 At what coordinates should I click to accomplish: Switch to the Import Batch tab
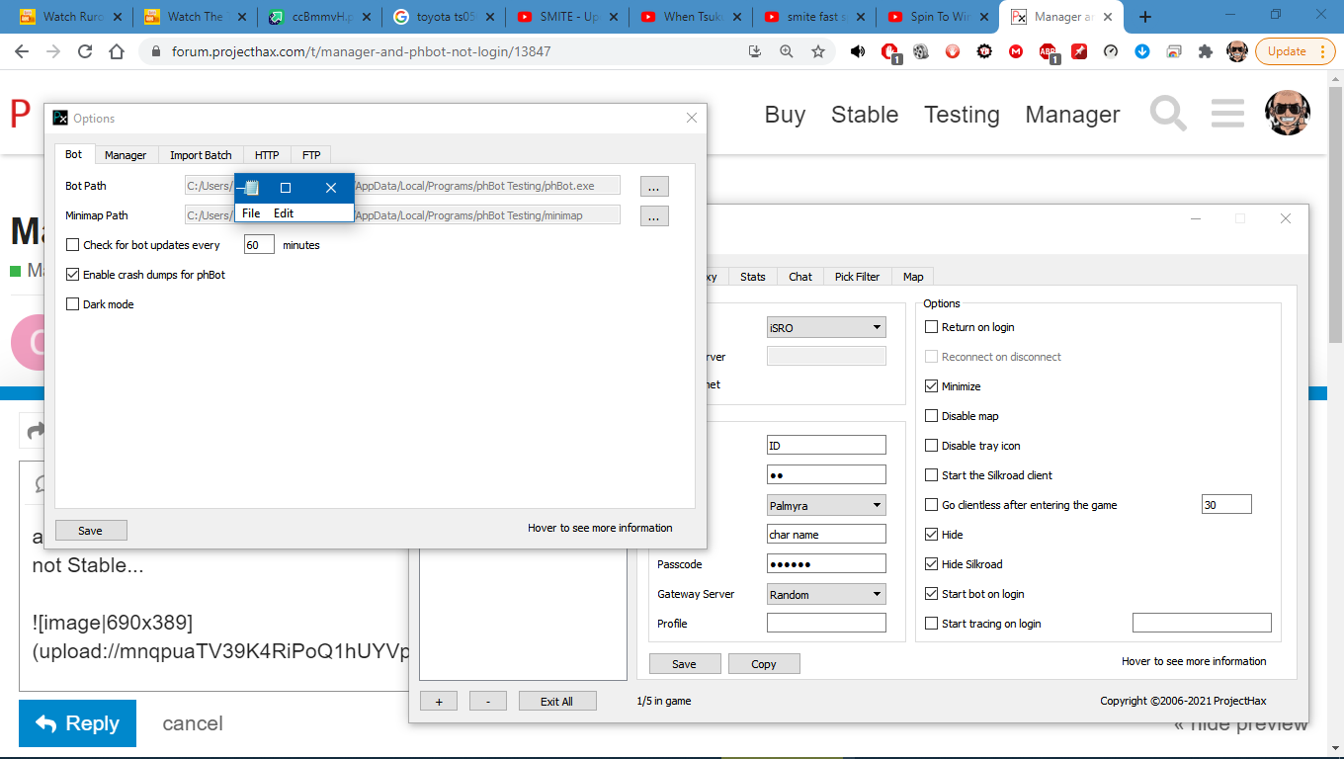[201, 155]
